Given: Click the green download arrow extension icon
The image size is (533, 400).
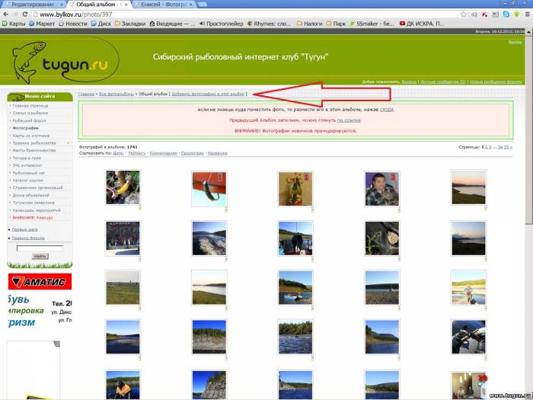Looking at the screenshot, I should (x=517, y=14).
